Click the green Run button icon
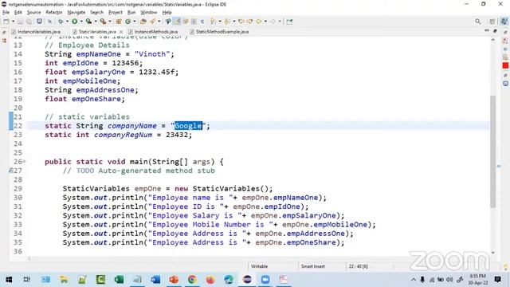This screenshot has height=287, width=510. coord(75,22)
